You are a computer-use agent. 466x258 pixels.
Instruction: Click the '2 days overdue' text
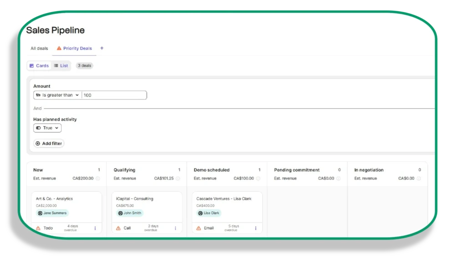pyautogui.click(x=151, y=228)
